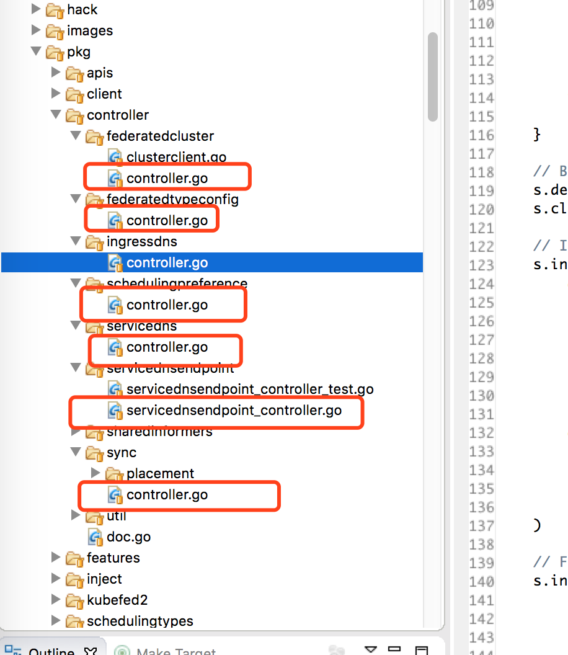Click the schedulingtypes folder icon
This screenshot has height=655, width=568.
[x=75, y=622]
